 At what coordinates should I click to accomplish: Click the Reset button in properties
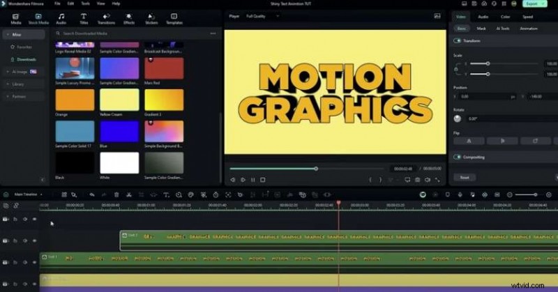click(x=465, y=178)
